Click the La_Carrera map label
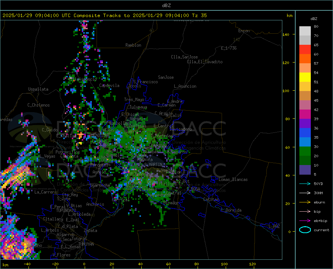This screenshot has width=333, height=269. [46, 192]
